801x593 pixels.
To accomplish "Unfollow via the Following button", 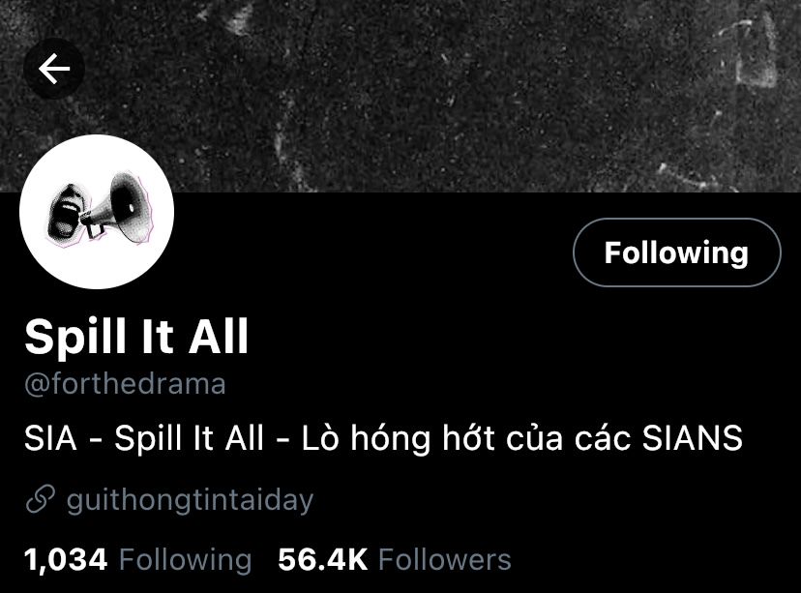I will [676, 252].
